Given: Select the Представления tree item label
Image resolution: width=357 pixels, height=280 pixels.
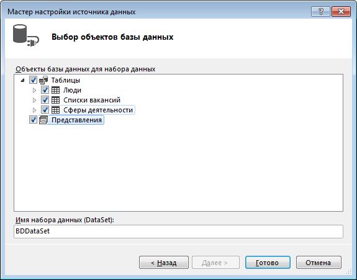Looking at the screenshot, I should pyautogui.click(x=76, y=120).
